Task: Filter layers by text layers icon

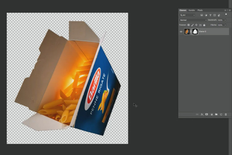Action: tap(210, 15)
